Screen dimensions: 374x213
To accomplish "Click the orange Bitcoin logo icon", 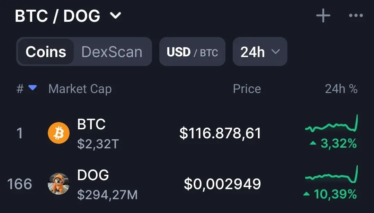I will tap(59, 133).
